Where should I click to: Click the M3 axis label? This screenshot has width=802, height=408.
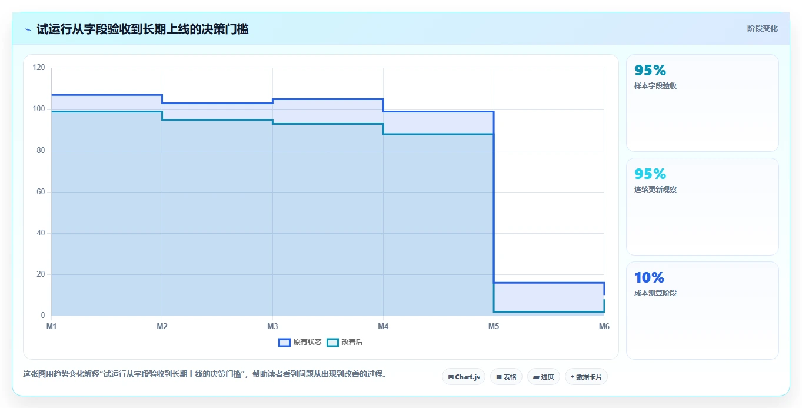272,326
